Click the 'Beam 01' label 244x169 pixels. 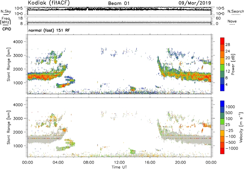pyautogui.click(x=119, y=3)
